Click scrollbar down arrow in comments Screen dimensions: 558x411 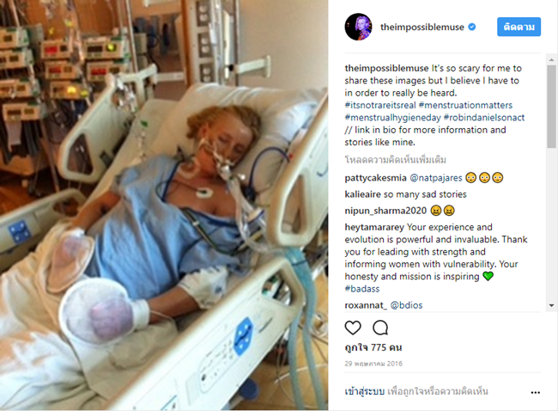point(552,305)
